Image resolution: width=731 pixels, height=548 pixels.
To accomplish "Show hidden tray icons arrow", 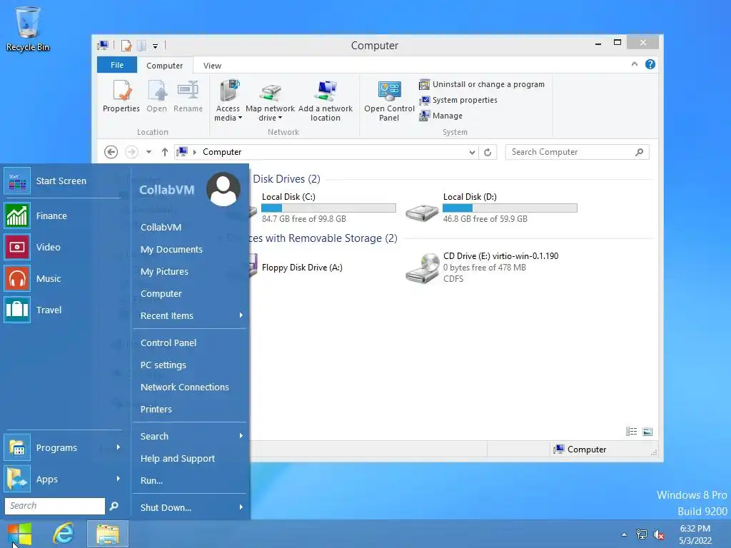I will click(624, 534).
